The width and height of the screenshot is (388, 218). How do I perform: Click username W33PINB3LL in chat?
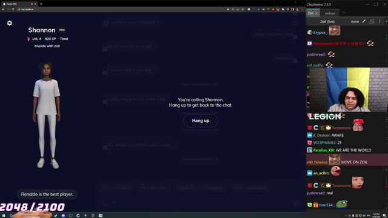pyautogui.click(x=325, y=143)
